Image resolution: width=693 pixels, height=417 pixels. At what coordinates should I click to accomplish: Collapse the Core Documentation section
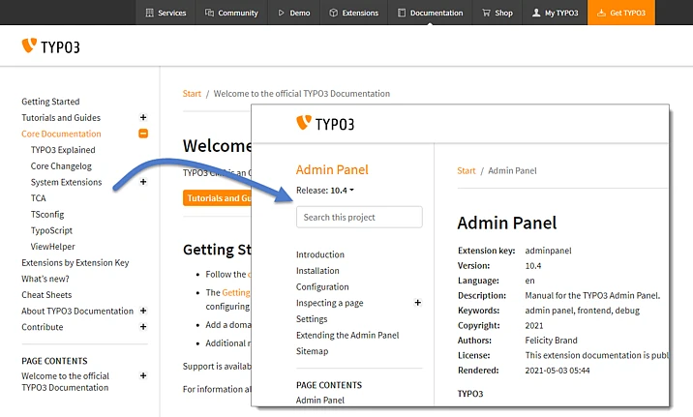pyautogui.click(x=143, y=134)
